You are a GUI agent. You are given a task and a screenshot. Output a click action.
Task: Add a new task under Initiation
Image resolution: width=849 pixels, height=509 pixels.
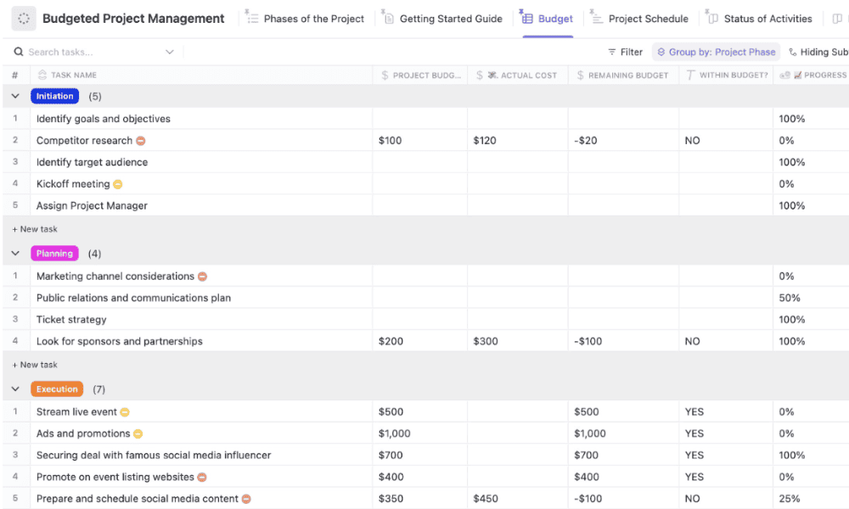click(x=35, y=229)
